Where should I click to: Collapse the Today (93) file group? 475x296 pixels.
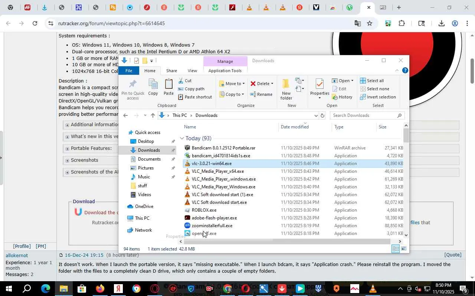pos(182,138)
